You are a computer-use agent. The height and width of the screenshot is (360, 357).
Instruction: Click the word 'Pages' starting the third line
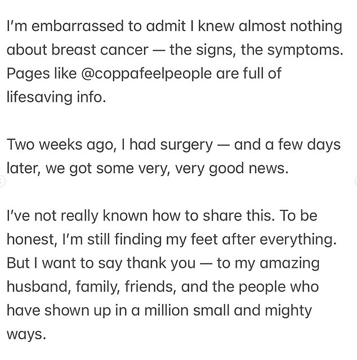point(28,74)
